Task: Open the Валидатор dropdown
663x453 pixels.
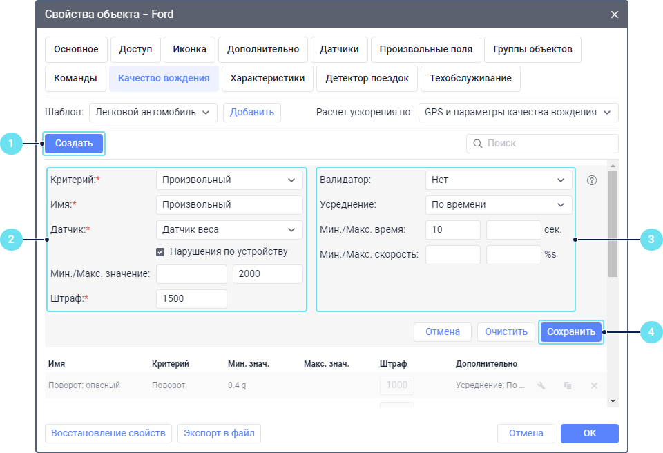Action: click(x=499, y=180)
